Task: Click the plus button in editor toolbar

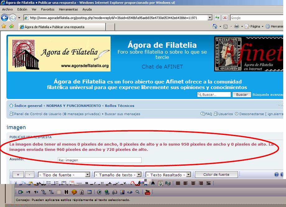Action: tap(18, 175)
